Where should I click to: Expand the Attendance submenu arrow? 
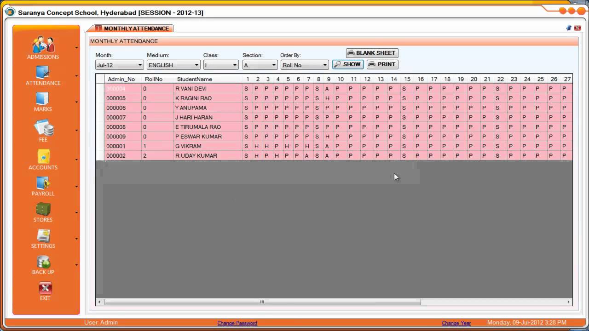(x=76, y=76)
